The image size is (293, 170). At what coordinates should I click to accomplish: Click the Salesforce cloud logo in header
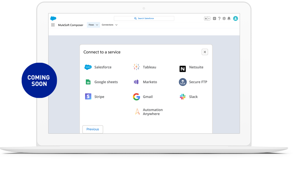(x=53, y=18)
